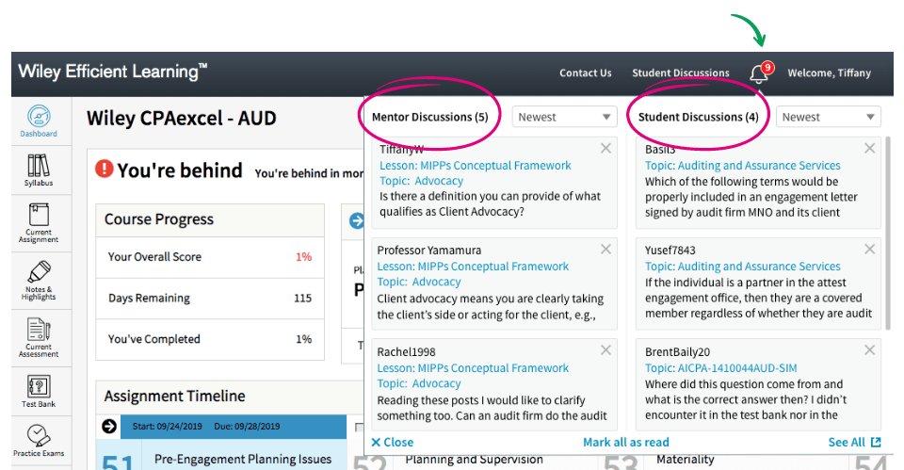The width and height of the screenshot is (904, 470).
Task: Open Practice Exams sidebar icon
Action: click(39, 441)
